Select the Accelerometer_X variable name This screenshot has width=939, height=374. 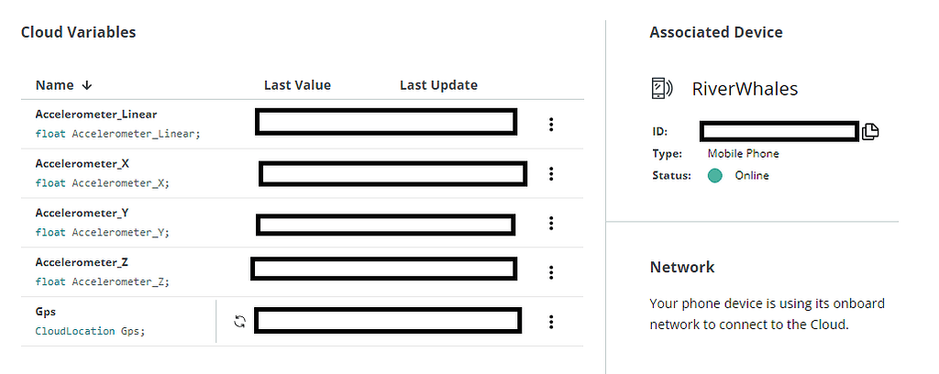pos(81,163)
